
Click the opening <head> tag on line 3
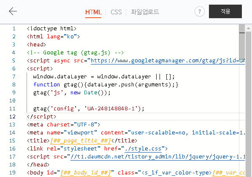[36, 44]
